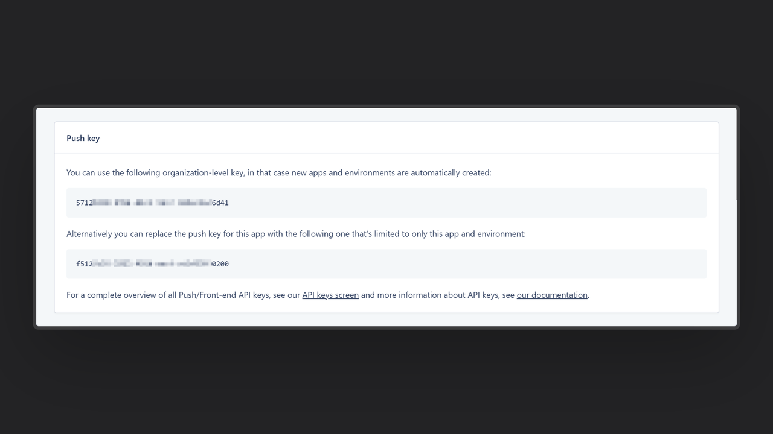Click the "5712" prefix of the organization key
This screenshot has width=773, height=434.
(x=85, y=203)
